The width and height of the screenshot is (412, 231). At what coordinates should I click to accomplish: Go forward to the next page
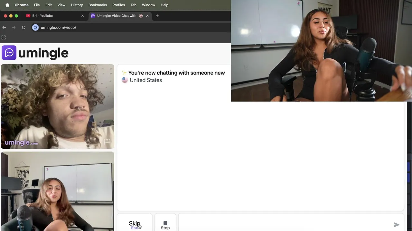pyautogui.click(x=14, y=28)
